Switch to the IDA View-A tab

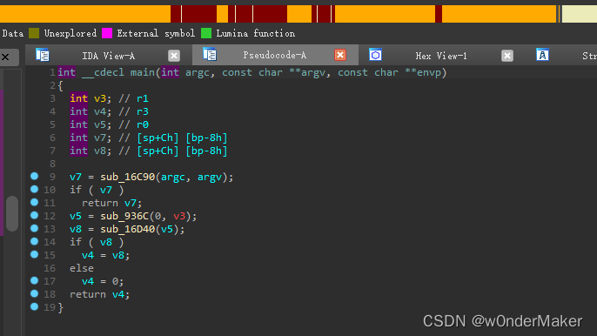coord(109,56)
